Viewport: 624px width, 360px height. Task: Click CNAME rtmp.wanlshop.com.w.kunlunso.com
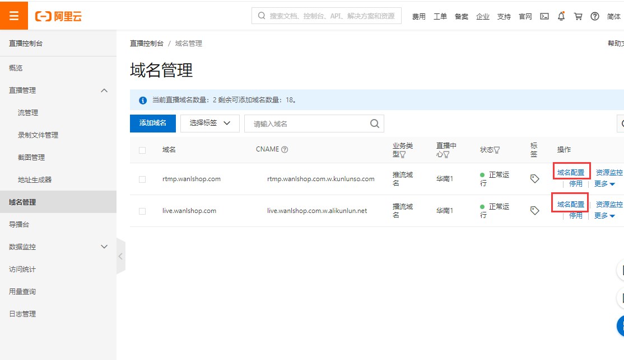321,179
